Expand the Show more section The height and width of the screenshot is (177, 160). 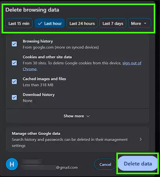click(x=77, y=116)
